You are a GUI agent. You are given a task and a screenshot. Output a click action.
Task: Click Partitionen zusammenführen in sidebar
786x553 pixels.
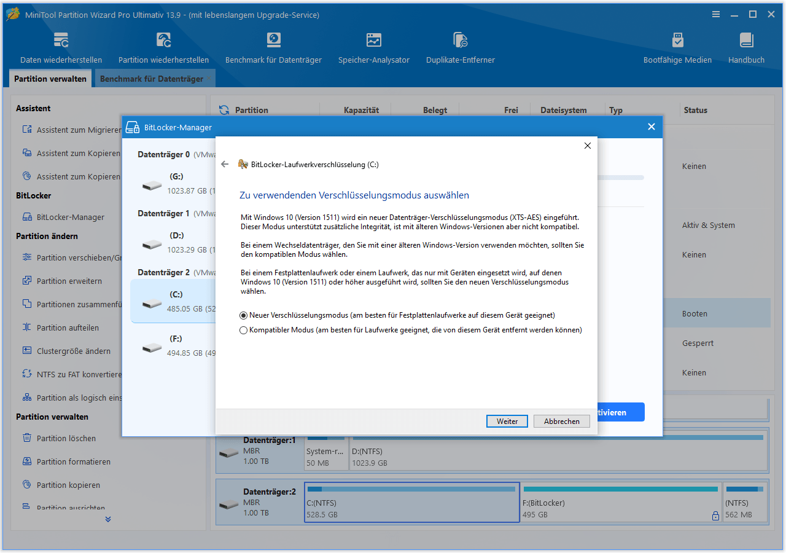click(x=71, y=304)
